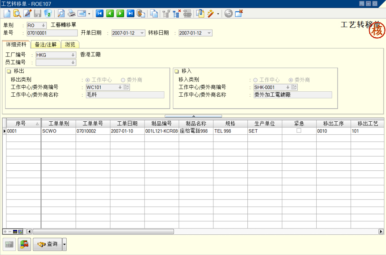This screenshot has height=255, width=386.
Task: Click the 2007-01-10 work order date cell
Action: point(127,131)
